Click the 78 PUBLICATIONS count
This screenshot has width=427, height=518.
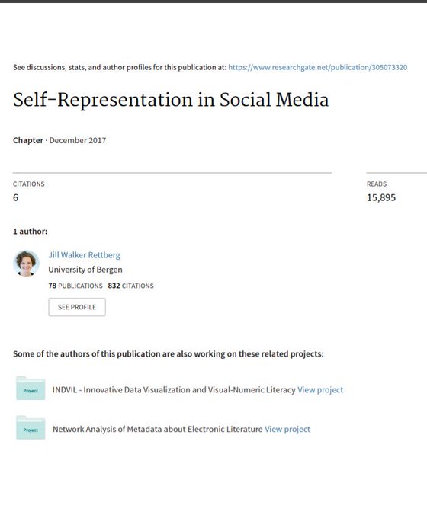click(75, 286)
